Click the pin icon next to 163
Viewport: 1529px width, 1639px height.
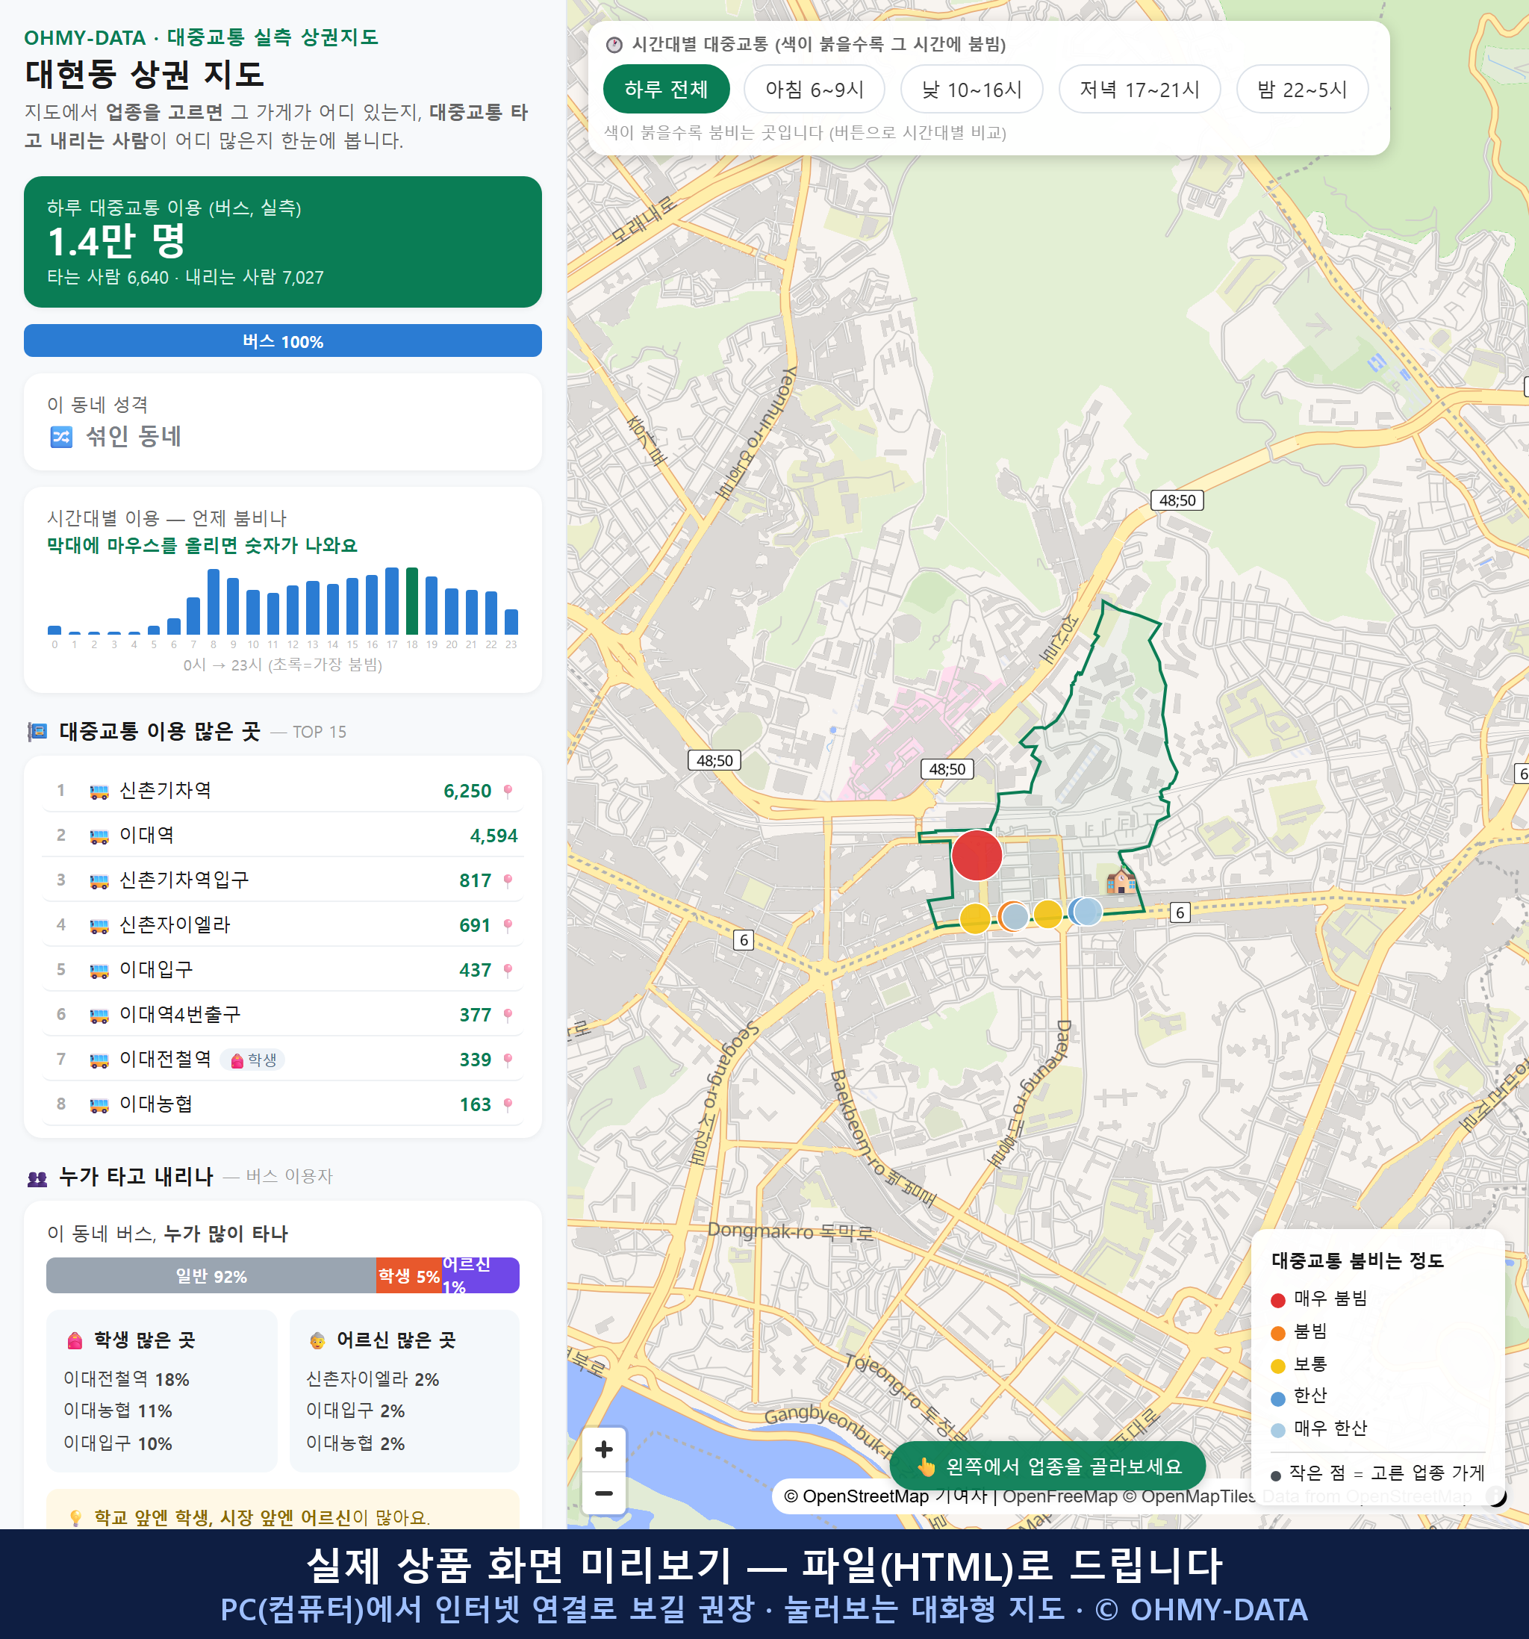508,1105
